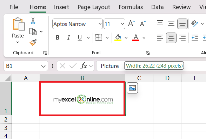
Task: Select column A header
Action: 26,78
